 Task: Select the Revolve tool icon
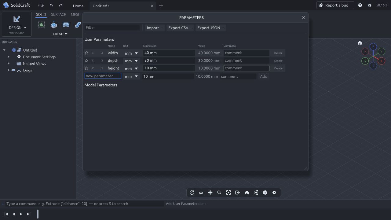[x=66, y=25]
